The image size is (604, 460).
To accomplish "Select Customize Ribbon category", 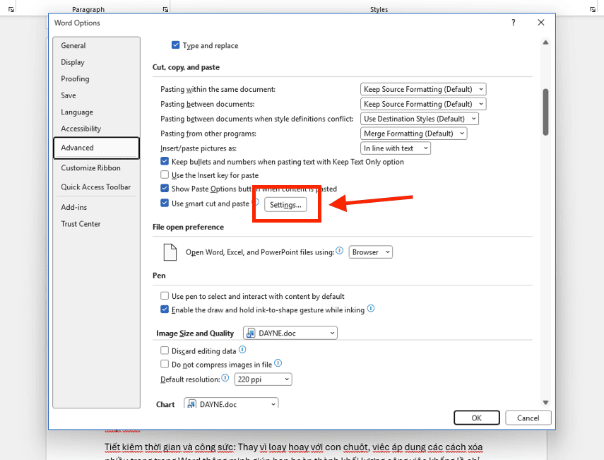I will (96, 168).
